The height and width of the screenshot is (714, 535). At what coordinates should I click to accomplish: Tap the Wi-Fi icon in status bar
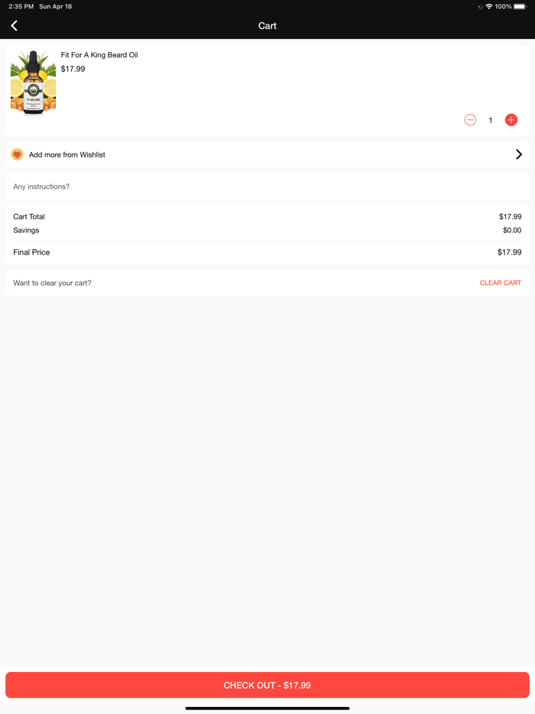tap(488, 6)
